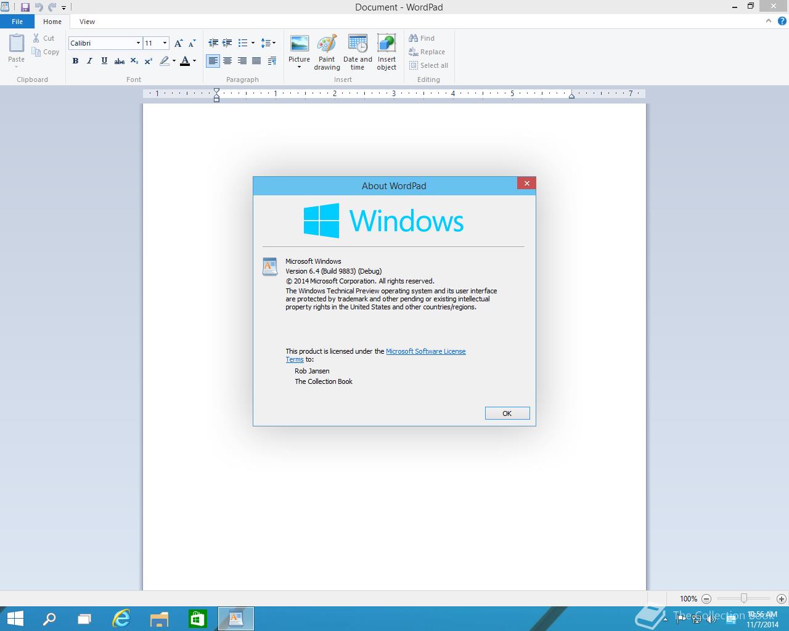Open WordPad Help question mark
Image resolution: width=789 pixels, height=631 pixels.
782,21
